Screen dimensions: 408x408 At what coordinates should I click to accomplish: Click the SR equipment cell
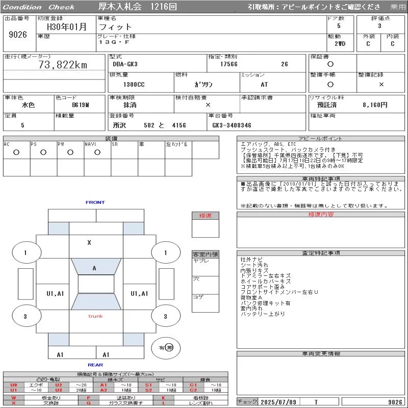(x=124, y=150)
